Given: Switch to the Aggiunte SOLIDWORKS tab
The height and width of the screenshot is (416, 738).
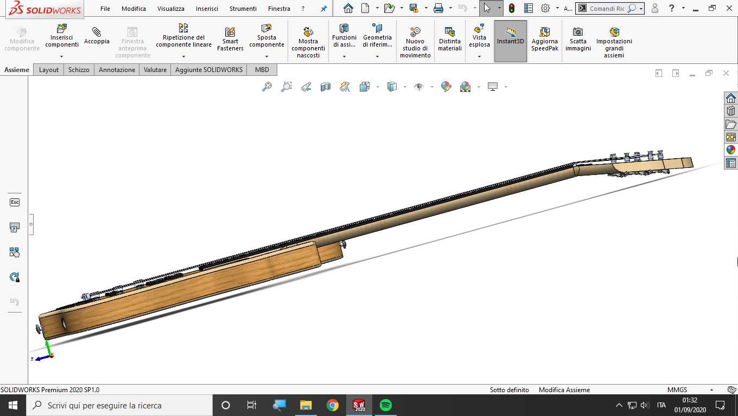Looking at the screenshot, I should pyautogui.click(x=209, y=70).
